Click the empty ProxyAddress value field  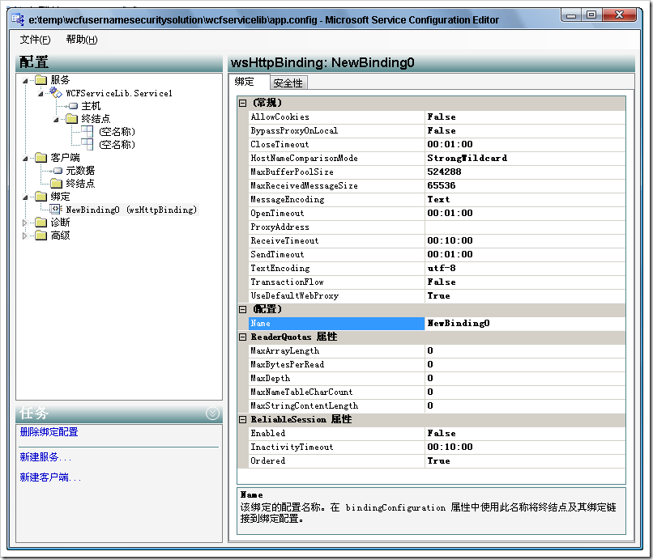pyautogui.click(x=525, y=227)
